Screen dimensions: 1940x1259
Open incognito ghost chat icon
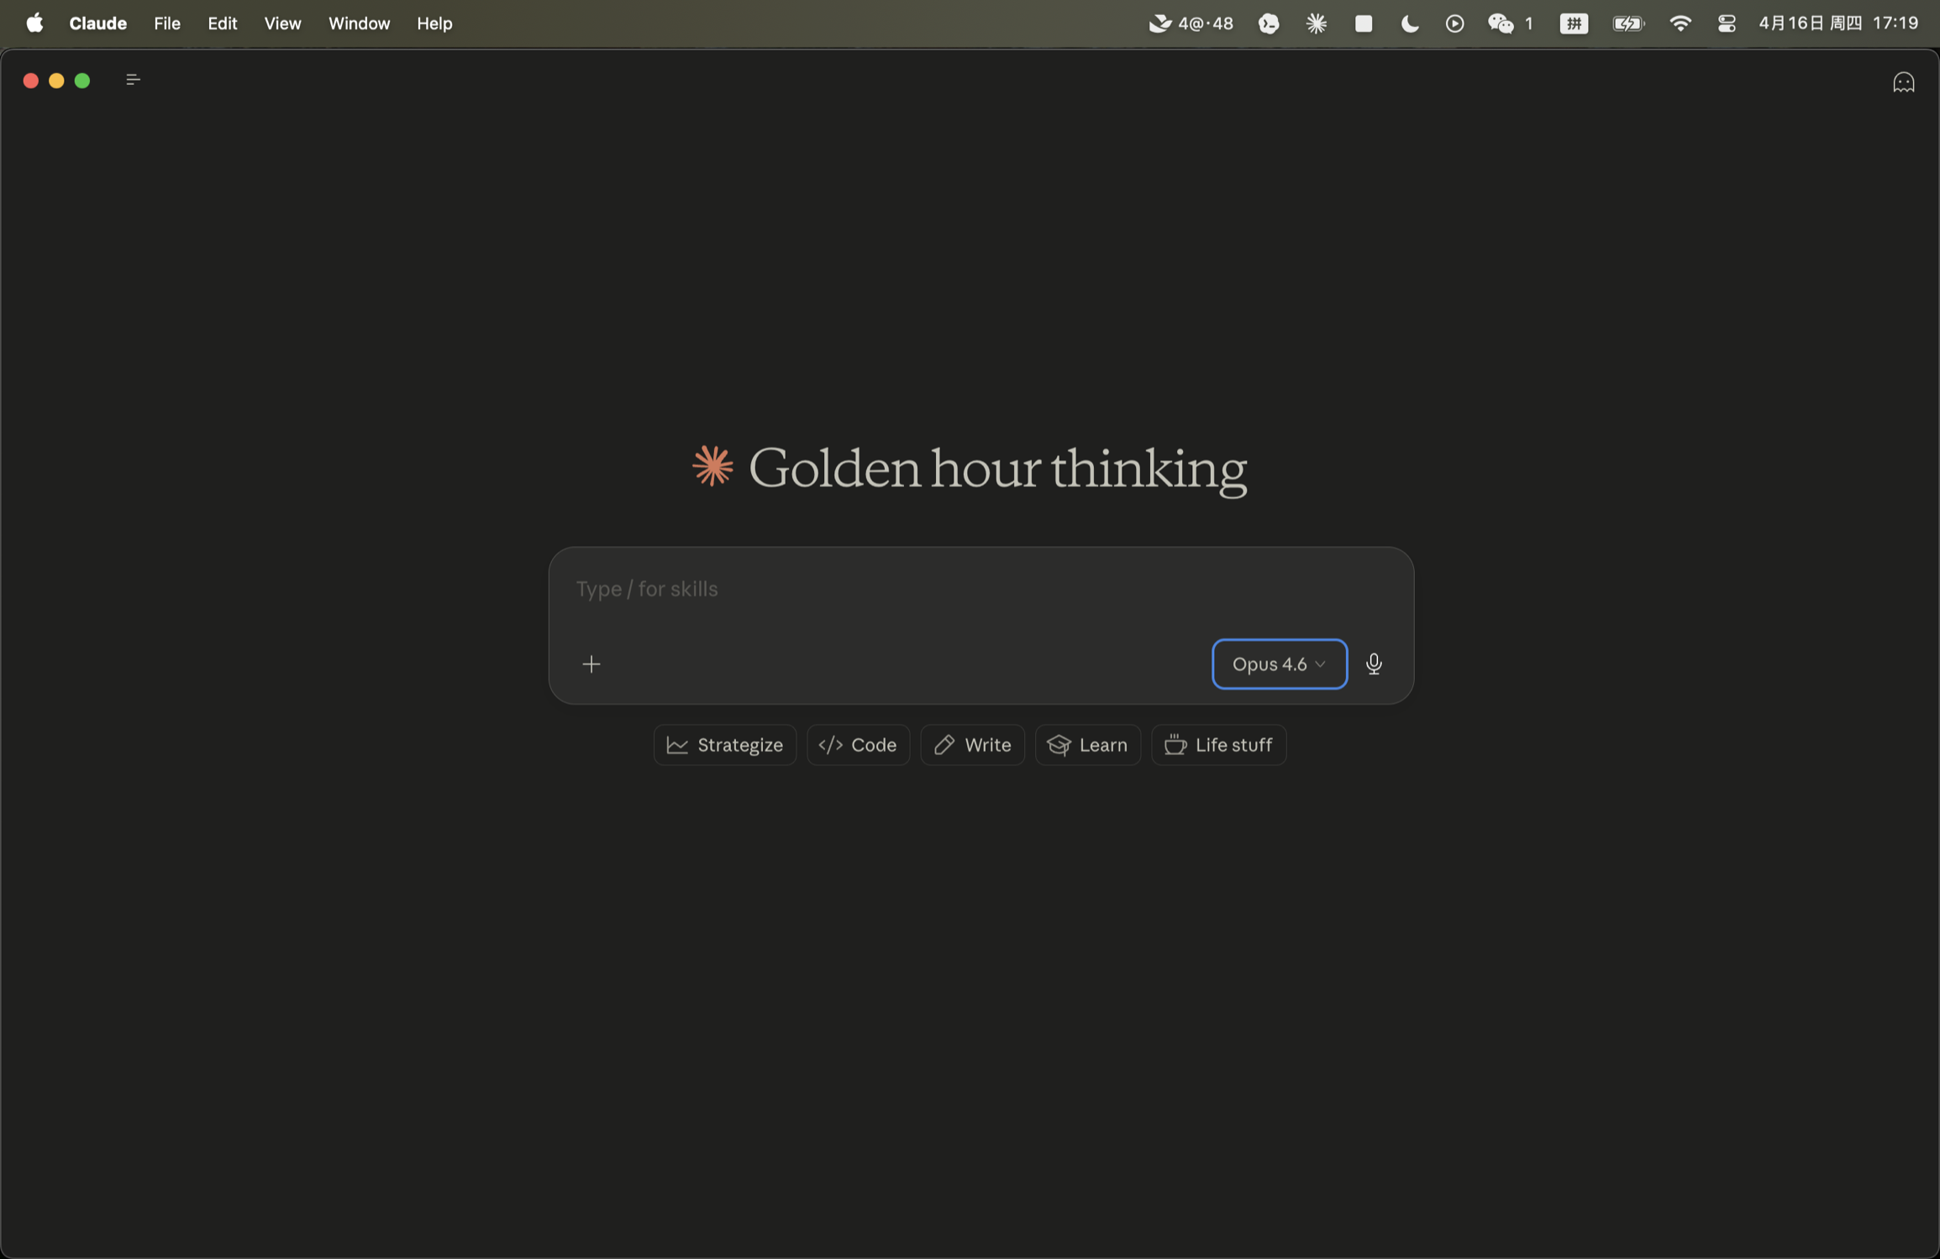(x=1903, y=82)
